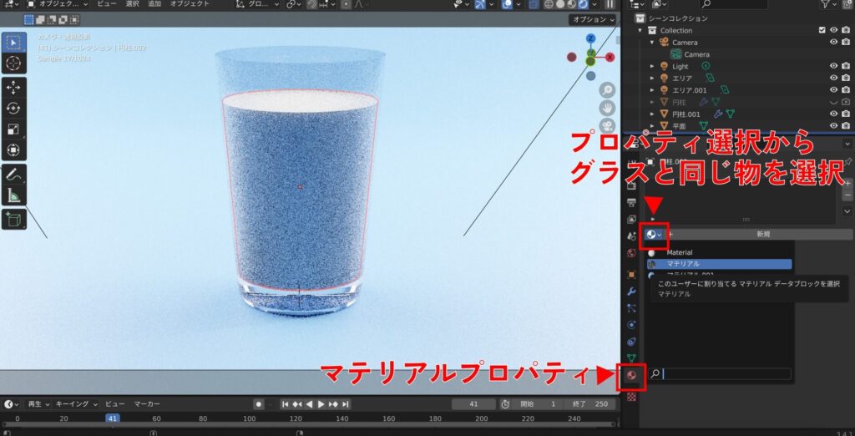Image resolution: width=855 pixels, height=436 pixels.
Task: Select the Measure tool
Action: [x=14, y=195]
